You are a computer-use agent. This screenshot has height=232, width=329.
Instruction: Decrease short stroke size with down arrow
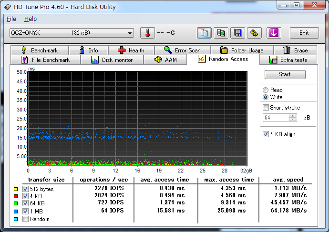[x=292, y=120]
